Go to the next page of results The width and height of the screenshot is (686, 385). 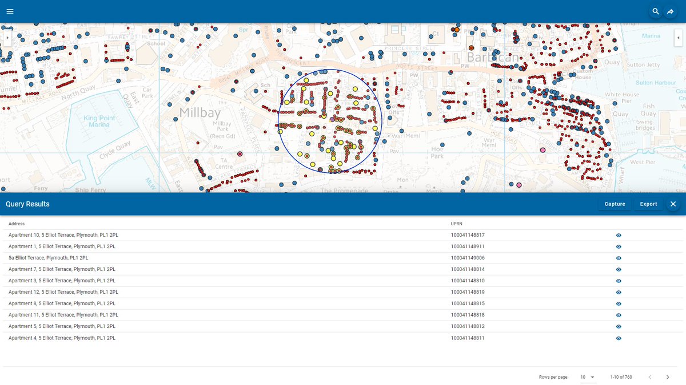tap(668, 377)
